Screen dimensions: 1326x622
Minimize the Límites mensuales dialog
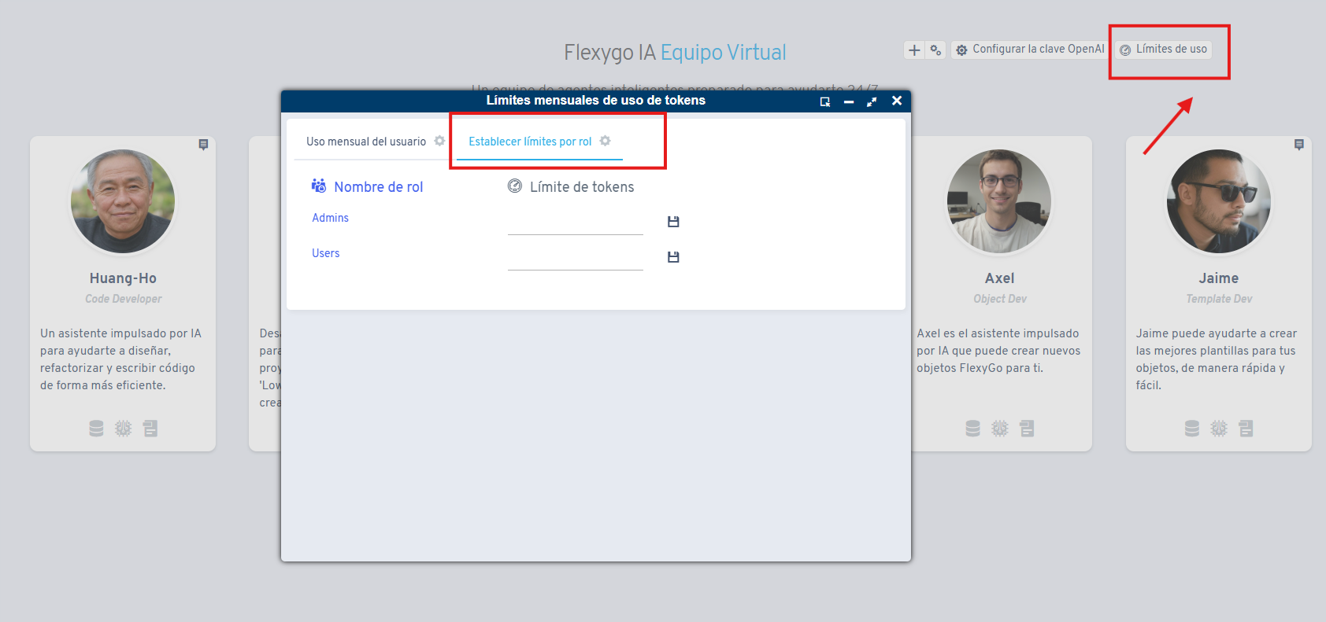tap(849, 101)
